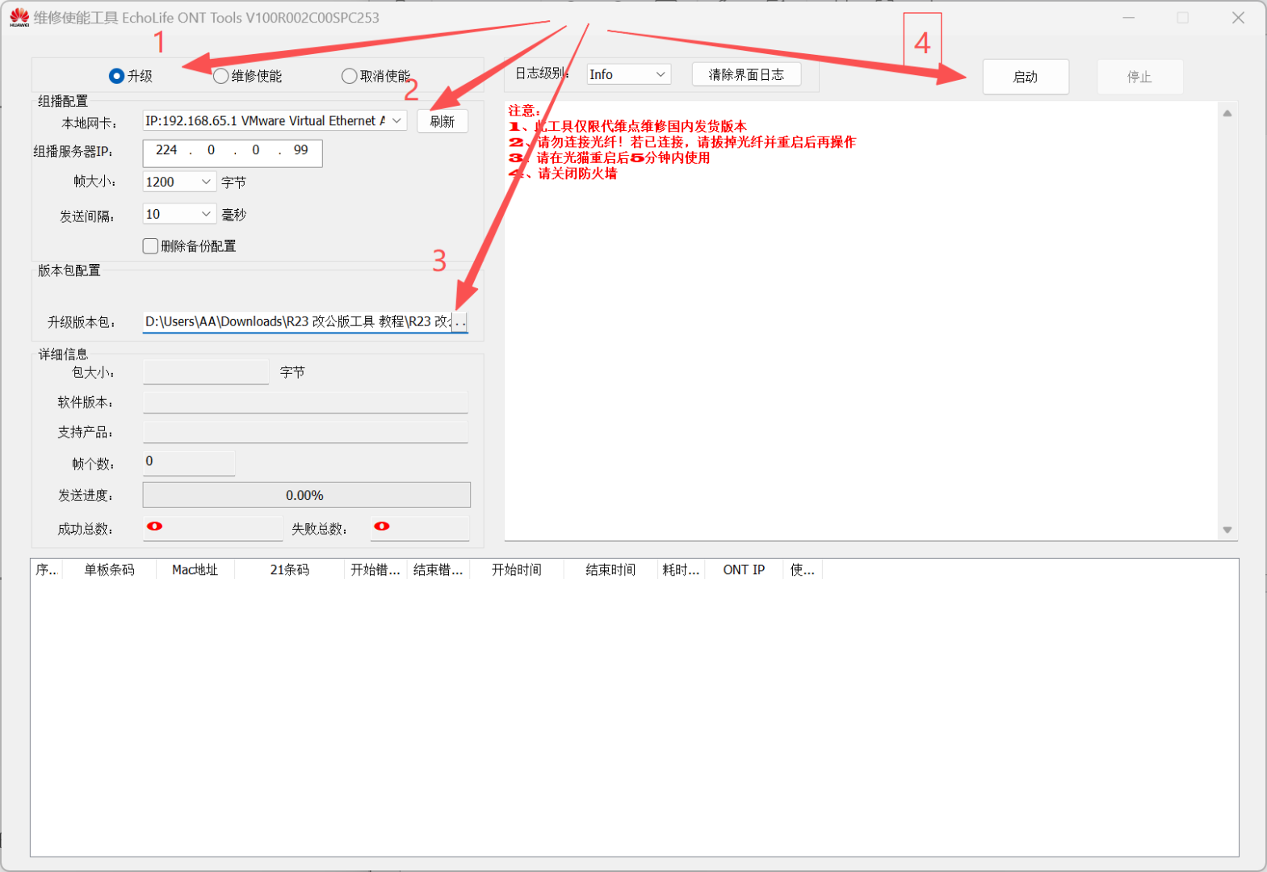
Task: Sort by the 结束错... column header
Action: pos(438,570)
